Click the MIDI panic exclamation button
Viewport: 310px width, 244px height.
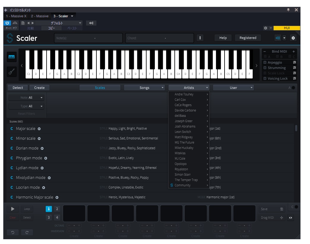200,38
